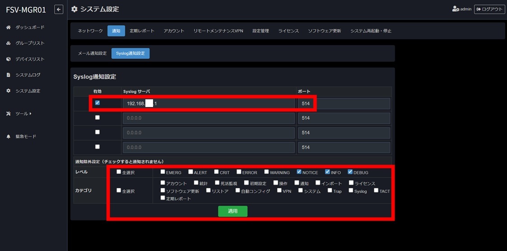Screen dimensions: 507x251
Task: Click the fourth row port 514 field
Action: coord(344,147)
